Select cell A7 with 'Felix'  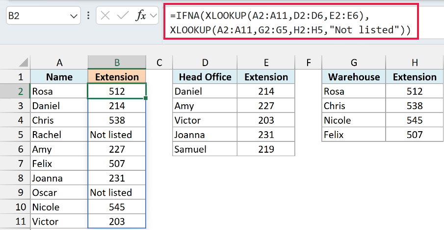click(59, 163)
